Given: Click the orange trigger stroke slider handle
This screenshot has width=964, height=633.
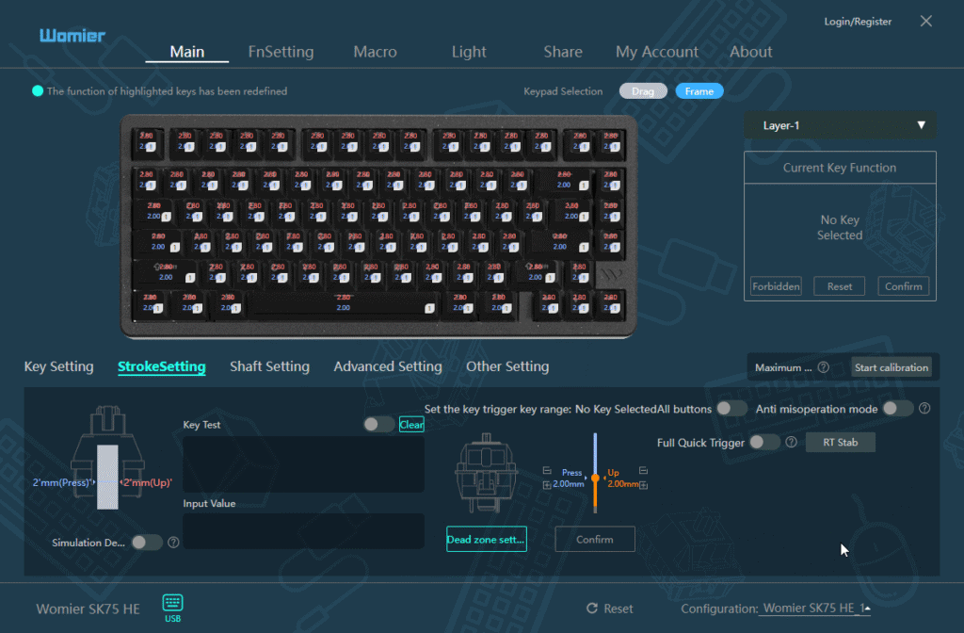Looking at the screenshot, I should 595,478.
